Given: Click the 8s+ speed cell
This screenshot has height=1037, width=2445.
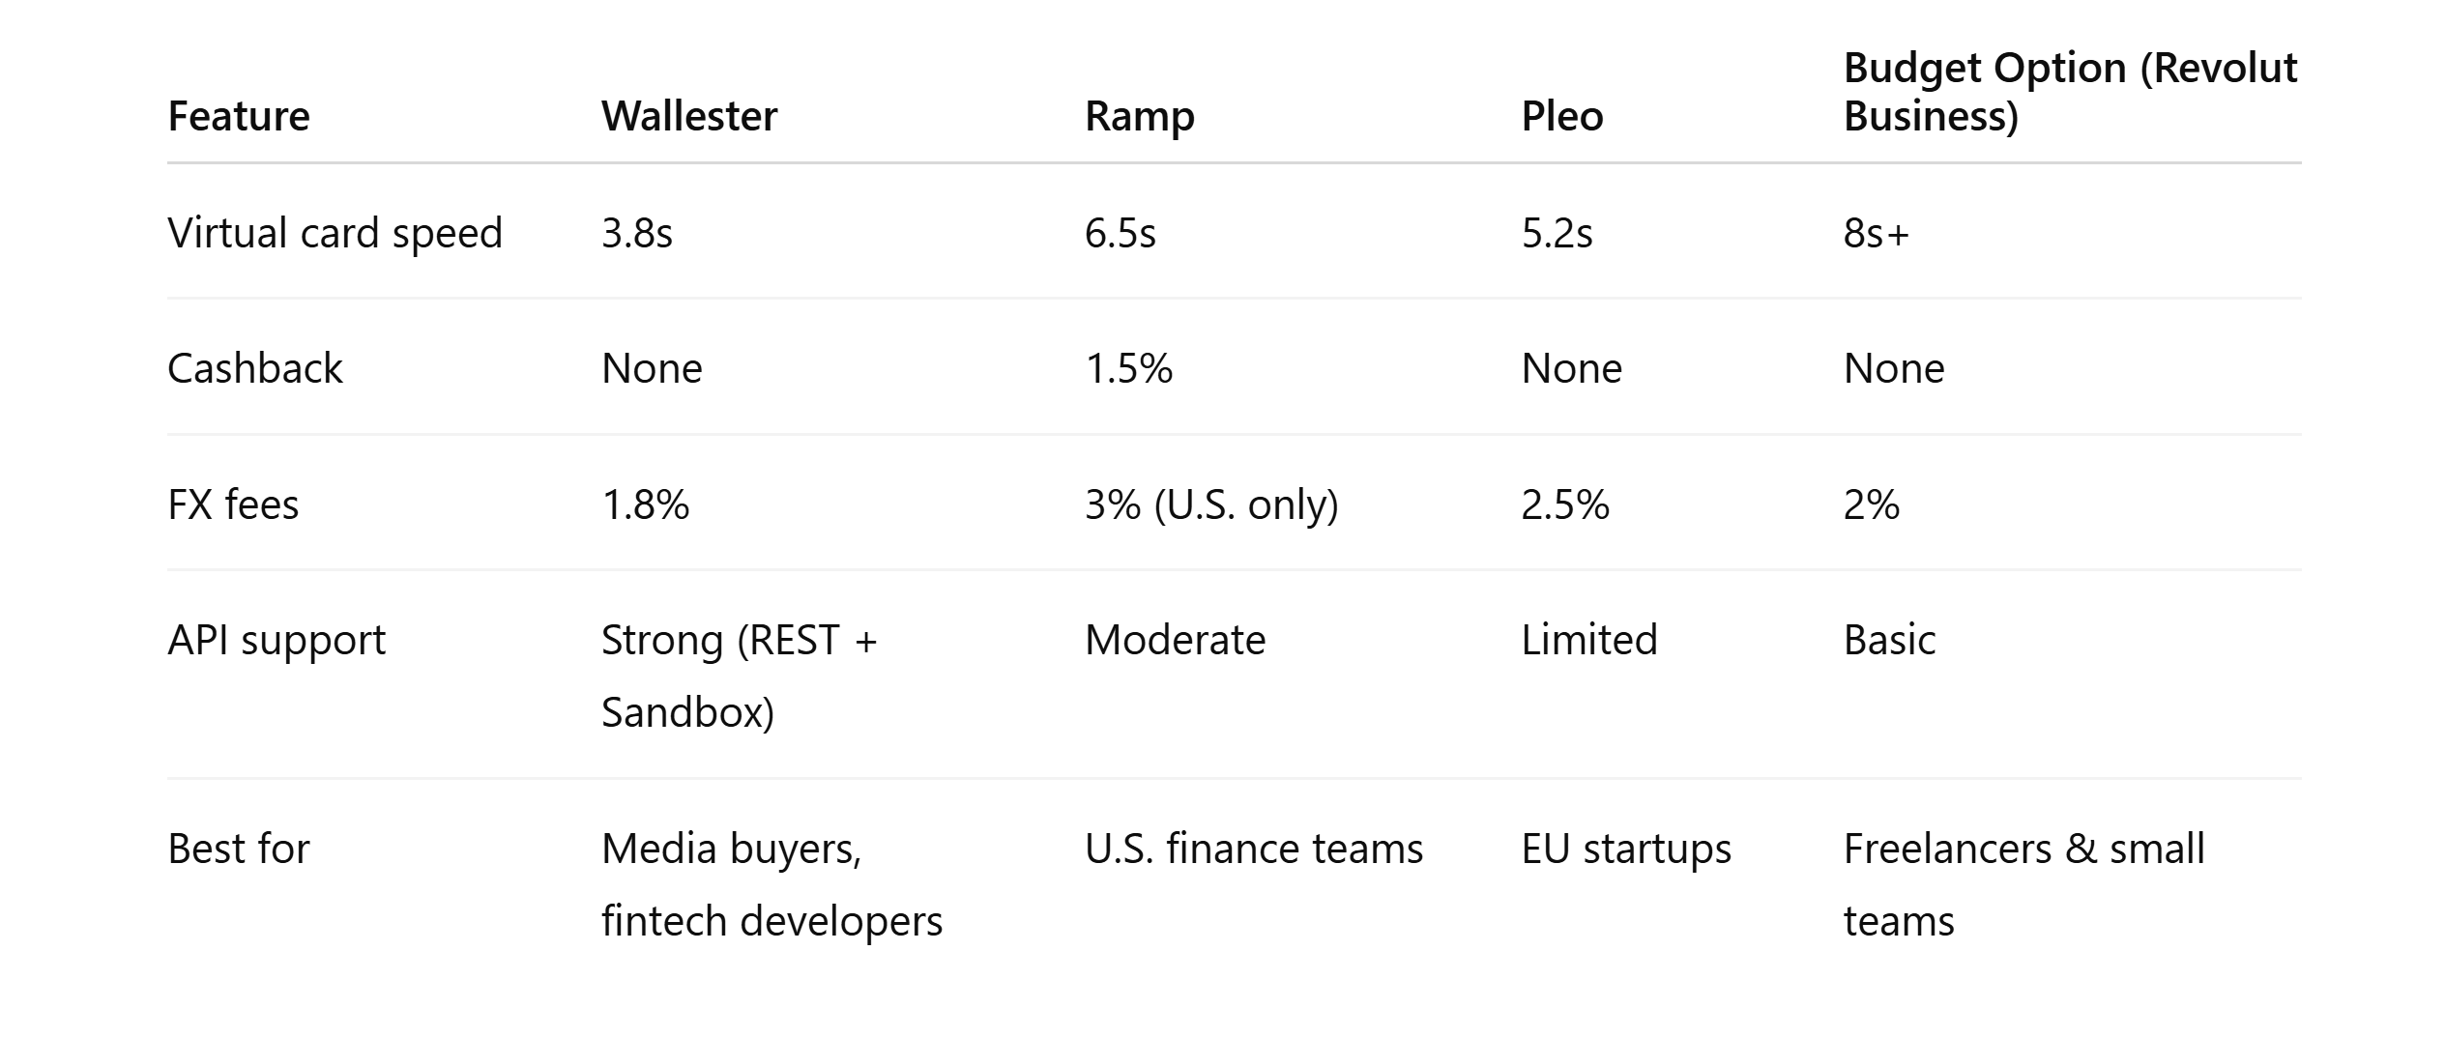Looking at the screenshot, I should point(1876,233).
